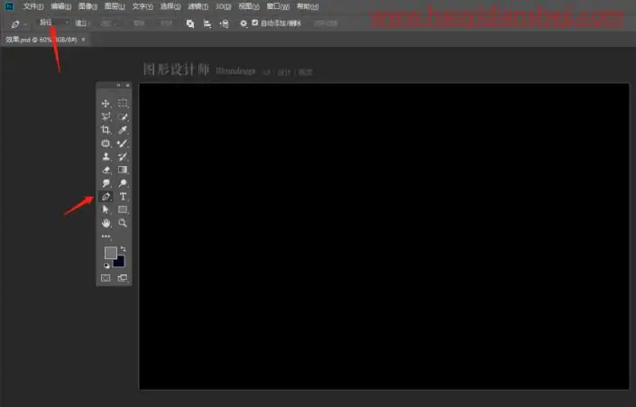This screenshot has height=407, width=636.
Task: Select the History Brush tool
Action: (x=123, y=157)
